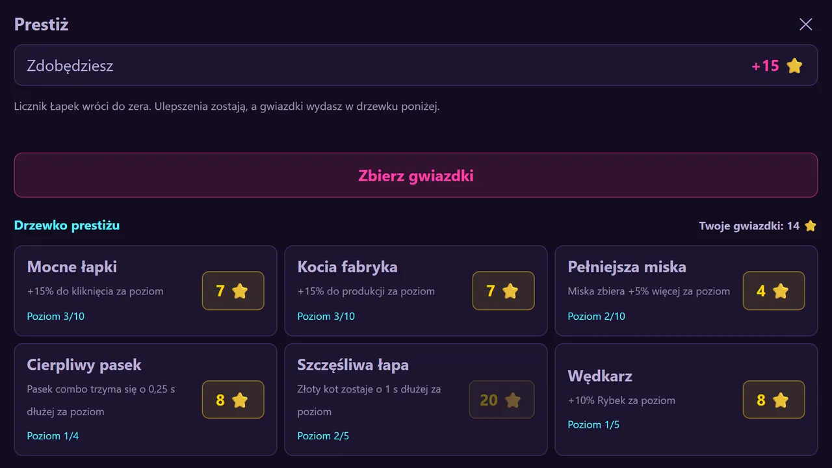Click the +15 reward value
This screenshot has height=468, width=832.
pos(765,66)
